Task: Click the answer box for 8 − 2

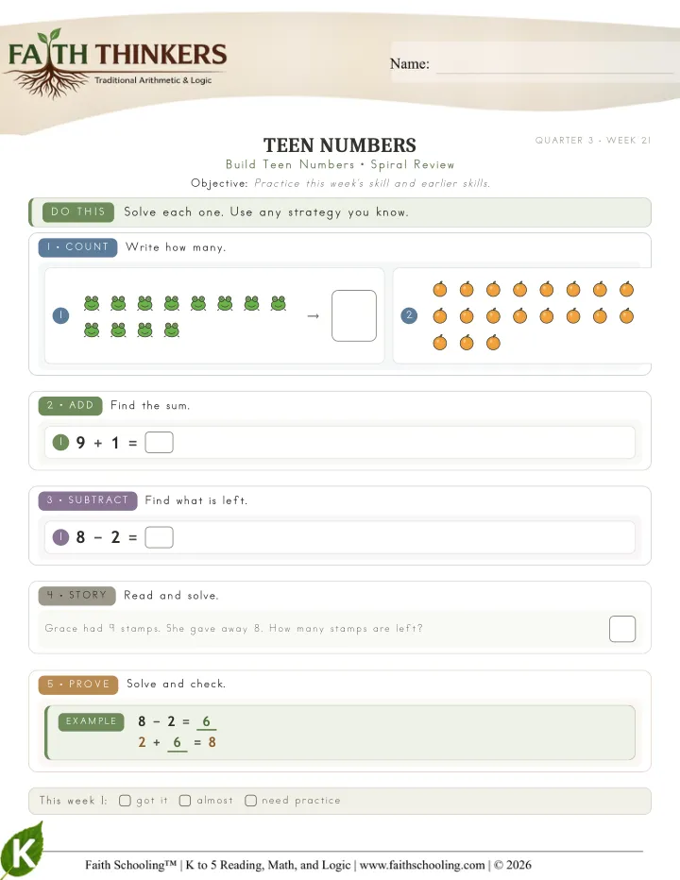Action: click(x=159, y=537)
